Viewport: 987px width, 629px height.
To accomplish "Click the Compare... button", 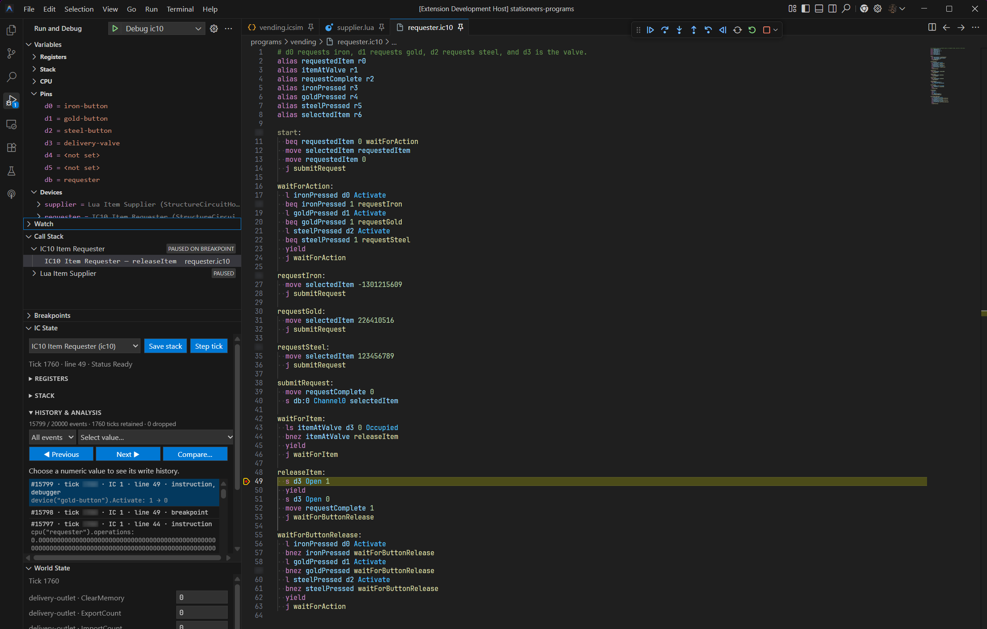I will point(195,454).
